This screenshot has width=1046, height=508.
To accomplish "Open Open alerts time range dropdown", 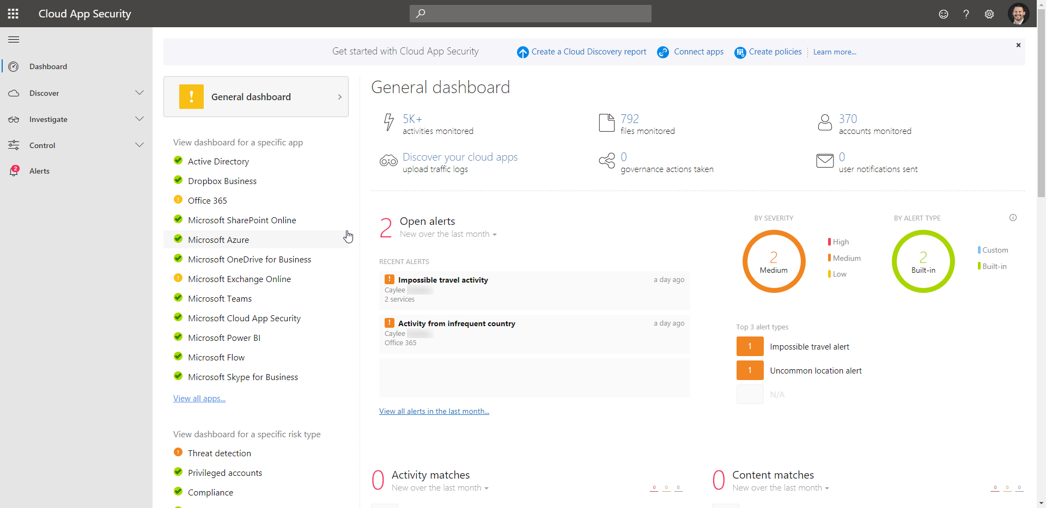I will pos(448,234).
